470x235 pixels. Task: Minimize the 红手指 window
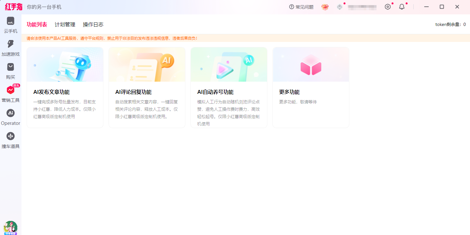tap(426, 7)
